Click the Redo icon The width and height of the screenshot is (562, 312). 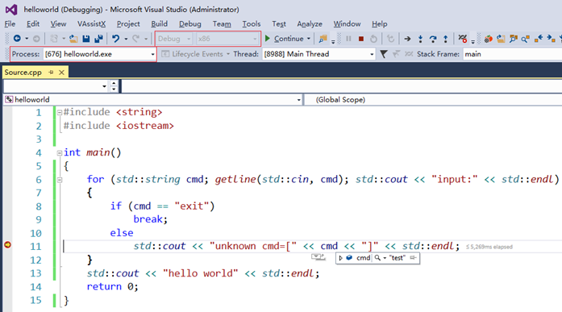[136, 39]
